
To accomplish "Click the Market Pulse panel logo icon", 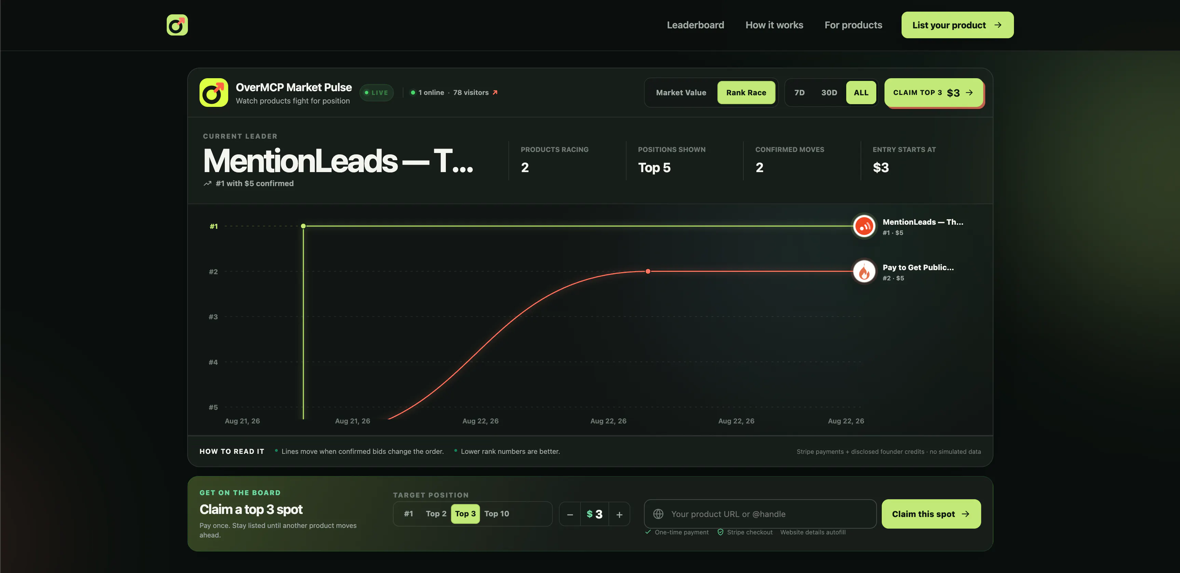I will 214,93.
